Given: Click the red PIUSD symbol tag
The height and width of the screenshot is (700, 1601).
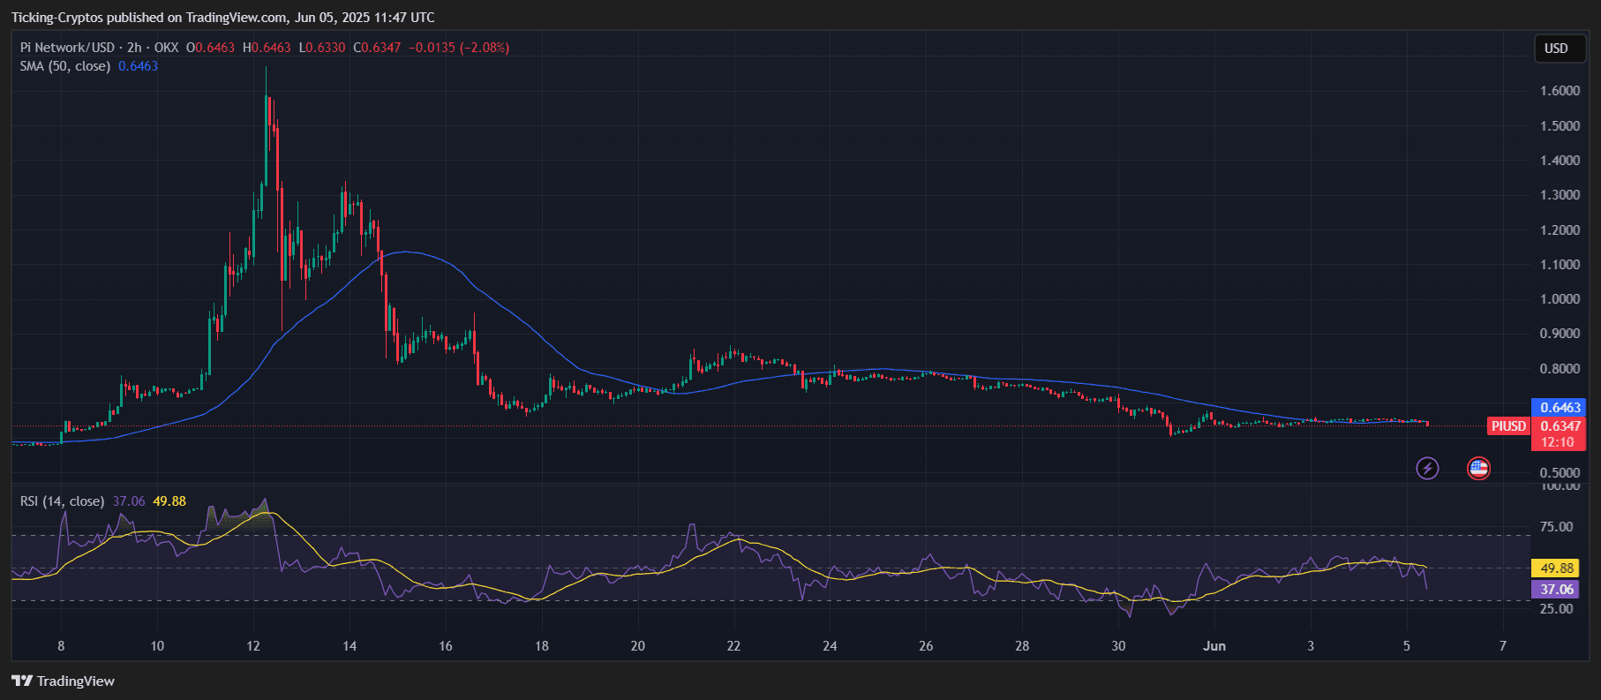Looking at the screenshot, I should [x=1508, y=426].
